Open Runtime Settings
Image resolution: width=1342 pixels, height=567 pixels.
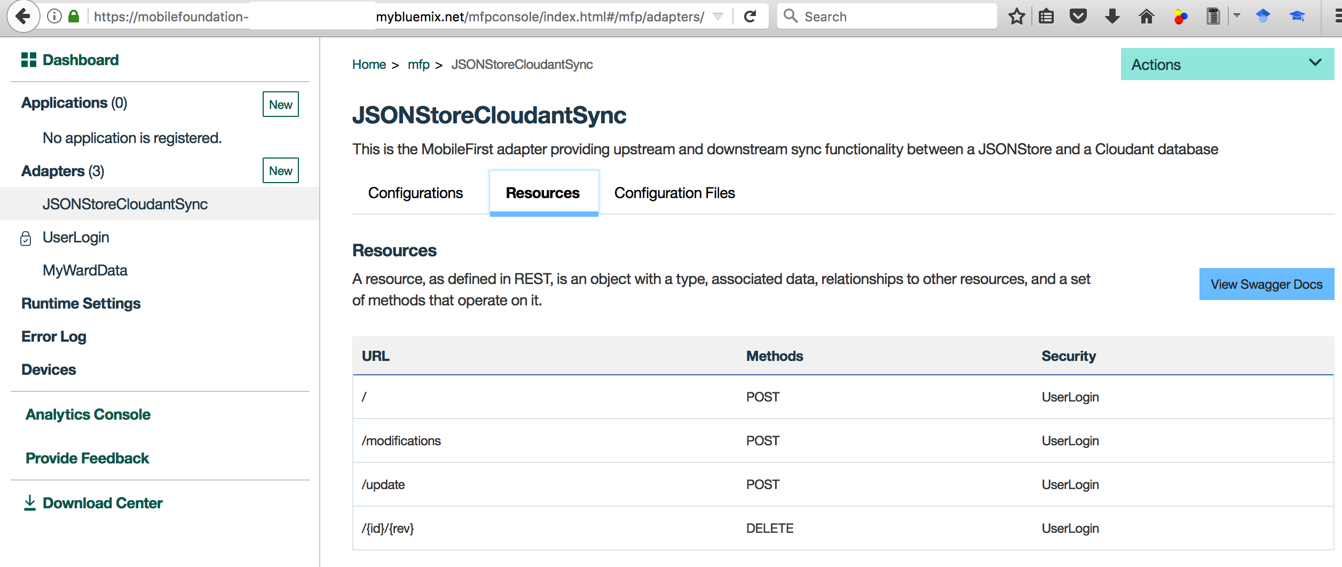(x=81, y=303)
